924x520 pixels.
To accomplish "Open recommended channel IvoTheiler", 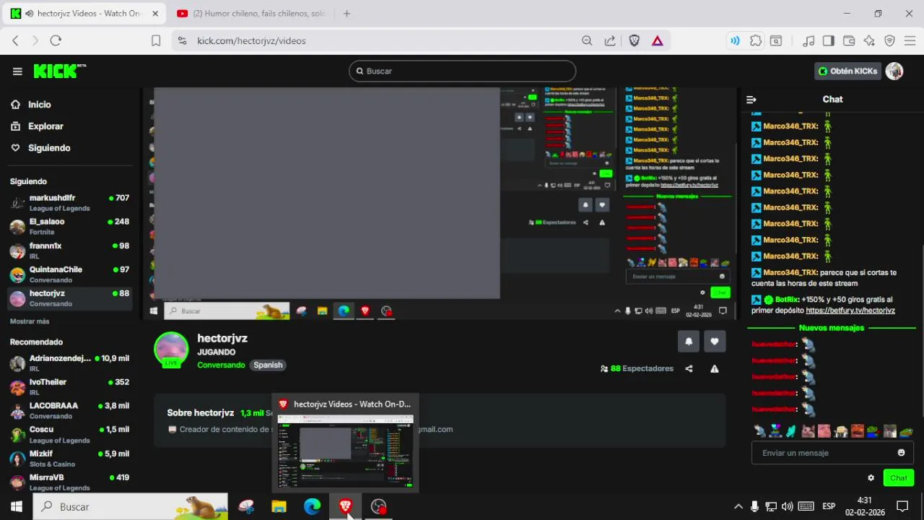I will (x=70, y=387).
